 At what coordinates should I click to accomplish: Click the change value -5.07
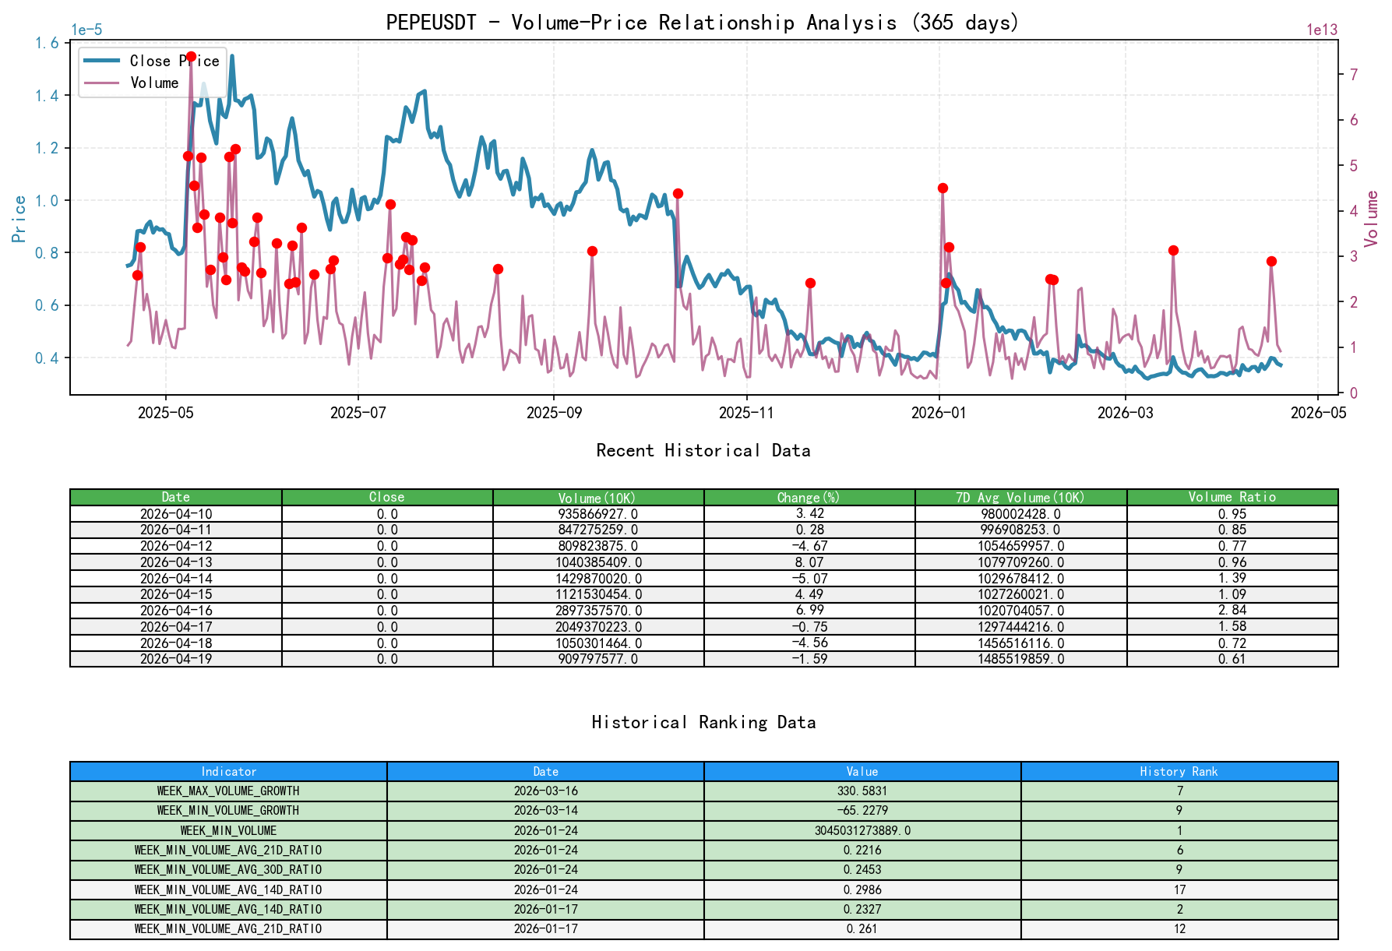pos(809,579)
